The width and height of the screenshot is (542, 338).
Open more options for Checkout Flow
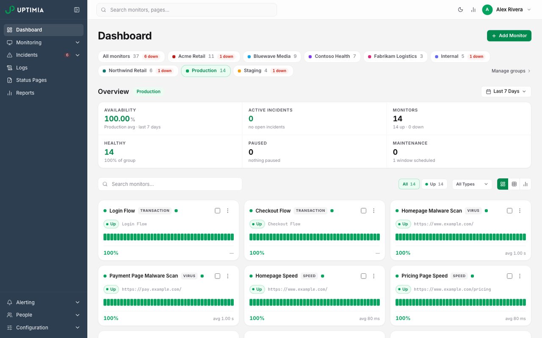(x=374, y=211)
